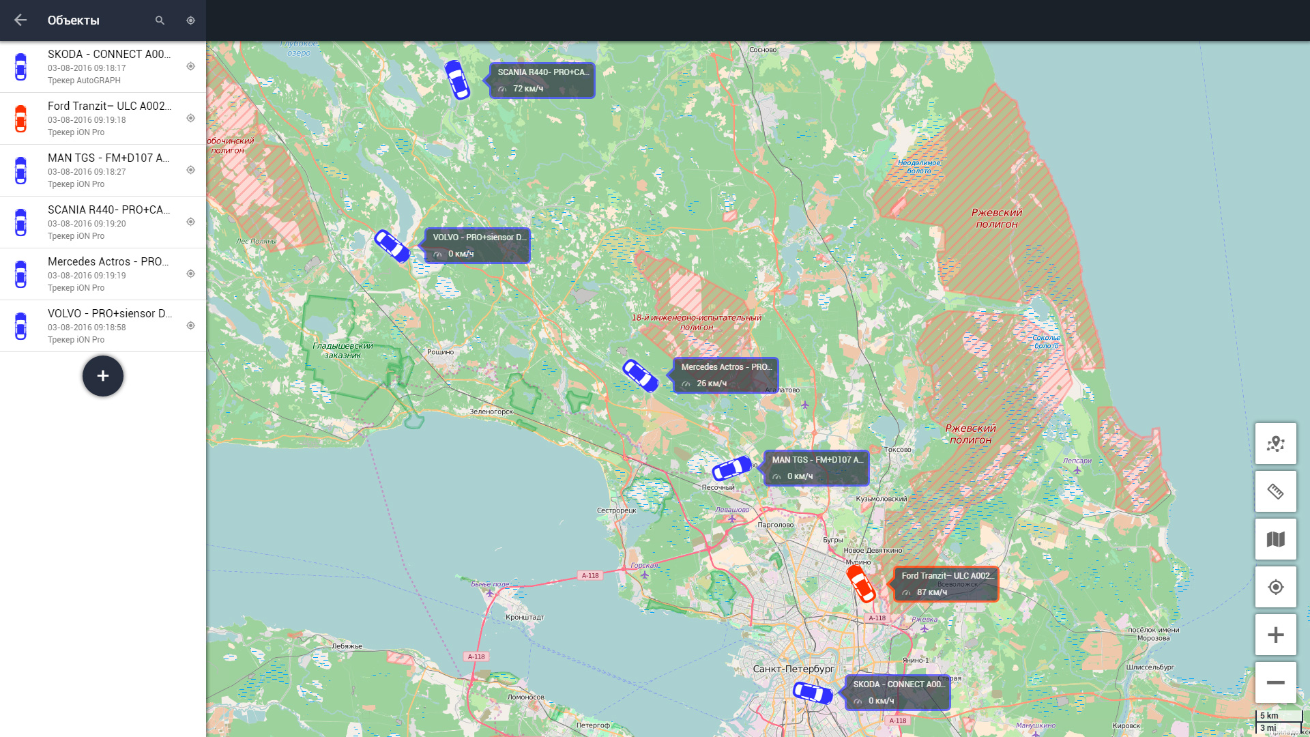This screenshot has height=737, width=1310.
Task: Open MAN TGS 0 км/ч map label
Action: (817, 468)
